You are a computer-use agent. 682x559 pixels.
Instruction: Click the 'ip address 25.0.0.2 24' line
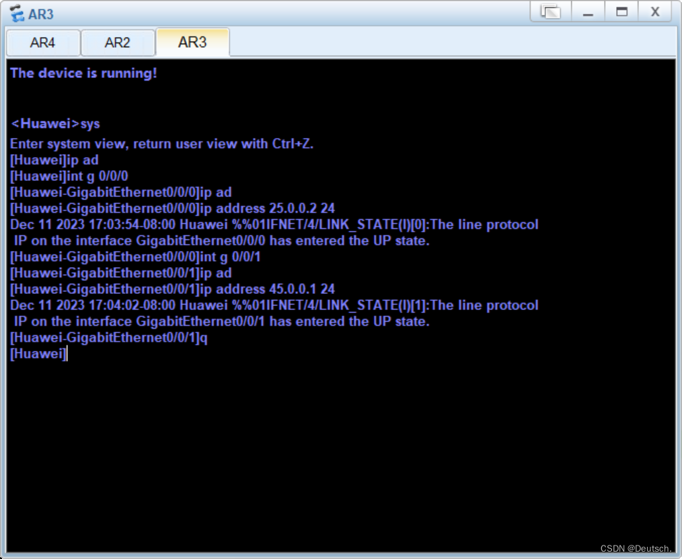tap(172, 209)
